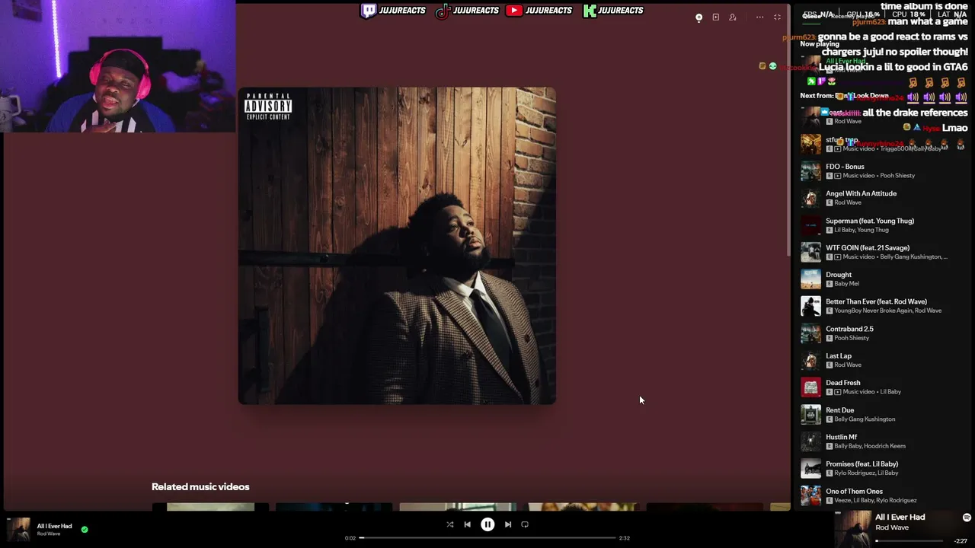Toggle shuffle mode
Screen dimensions: 975x548
(x=449, y=524)
